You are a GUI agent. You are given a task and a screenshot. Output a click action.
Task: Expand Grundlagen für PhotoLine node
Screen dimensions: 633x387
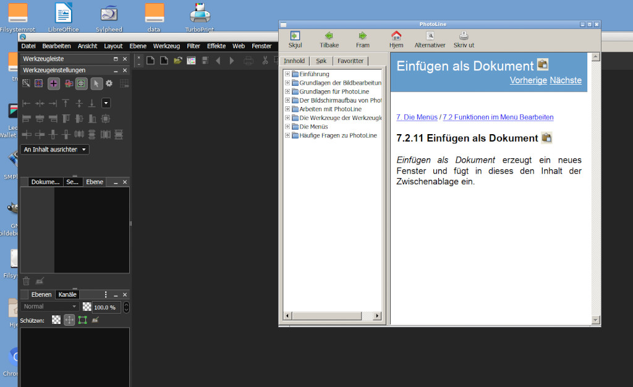[x=287, y=91]
